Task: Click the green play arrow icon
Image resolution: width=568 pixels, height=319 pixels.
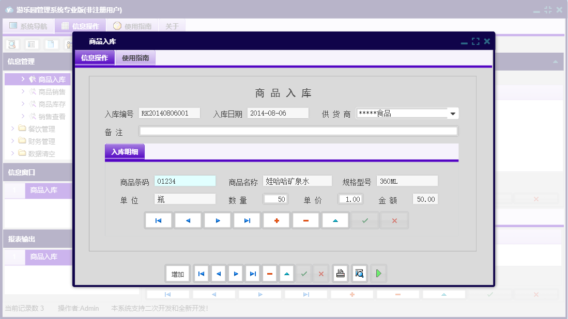Action: (378, 274)
